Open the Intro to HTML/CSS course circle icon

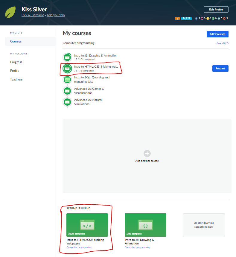tap(67, 69)
